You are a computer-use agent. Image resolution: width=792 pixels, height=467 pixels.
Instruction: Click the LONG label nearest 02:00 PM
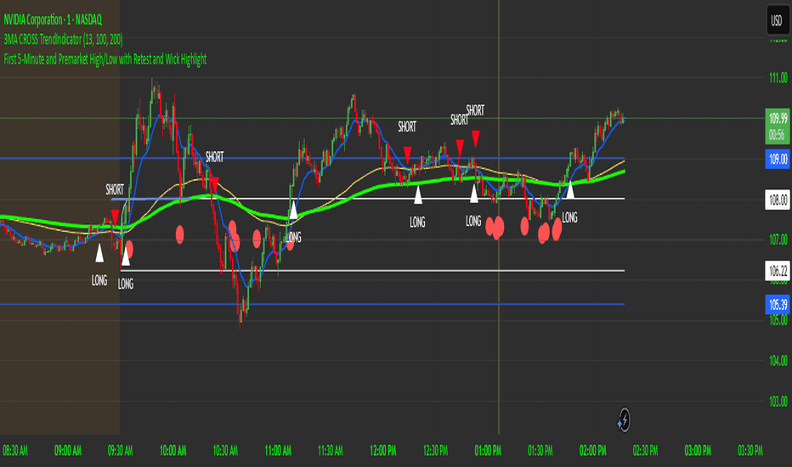pos(569,217)
